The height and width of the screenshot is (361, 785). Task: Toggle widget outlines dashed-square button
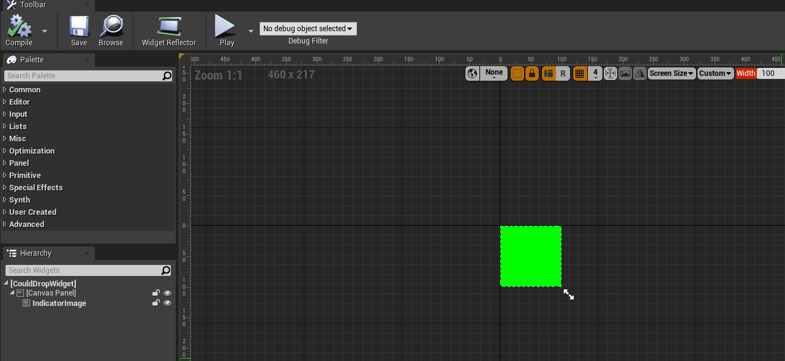(517, 73)
